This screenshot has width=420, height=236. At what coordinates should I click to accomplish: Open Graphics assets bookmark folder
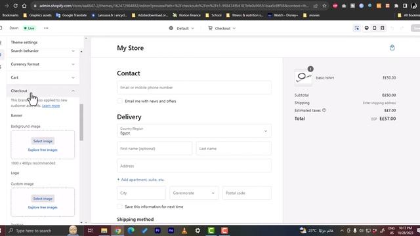click(x=37, y=15)
